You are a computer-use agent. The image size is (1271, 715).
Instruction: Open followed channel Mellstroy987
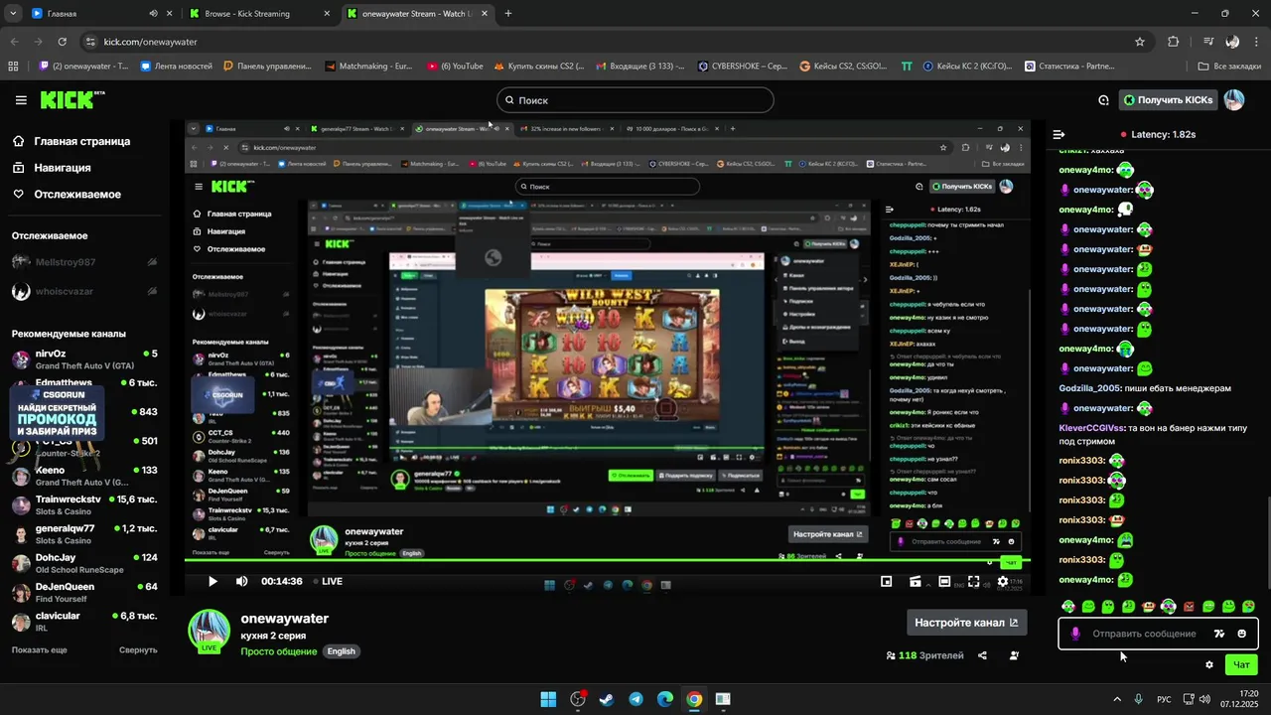coord(84,262)
